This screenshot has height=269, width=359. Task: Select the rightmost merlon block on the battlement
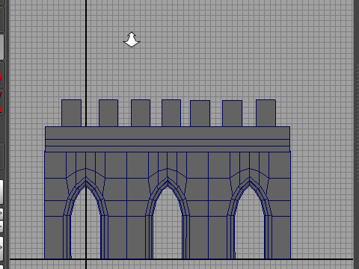point(266,113)
